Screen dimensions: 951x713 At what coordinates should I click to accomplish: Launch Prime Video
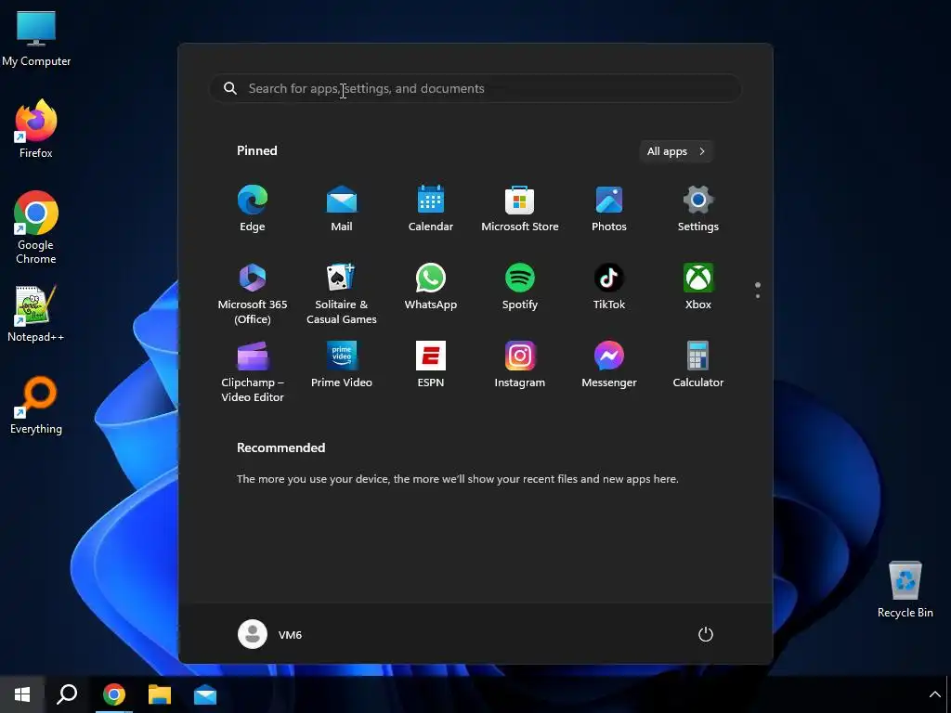[342, 365]
